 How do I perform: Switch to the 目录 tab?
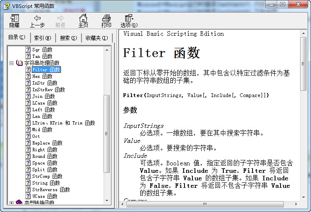click(17, 37)
